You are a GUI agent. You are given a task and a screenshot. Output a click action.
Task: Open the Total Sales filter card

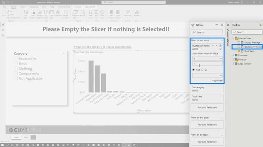click(x=207, y=98)
